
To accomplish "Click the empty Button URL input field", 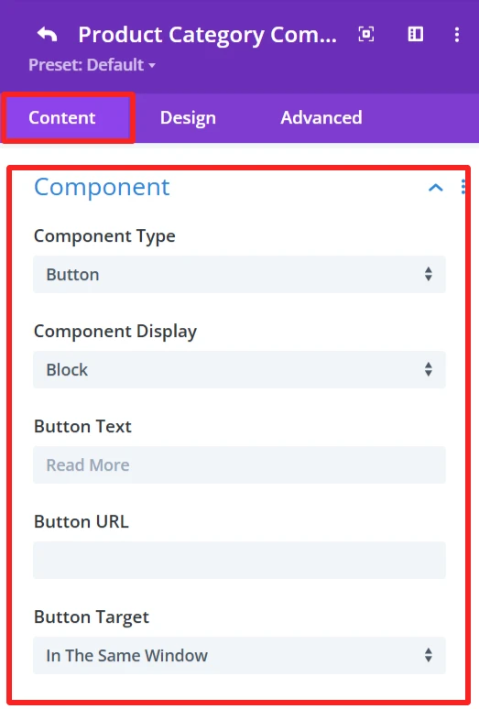I will click(x=240, y=561).
